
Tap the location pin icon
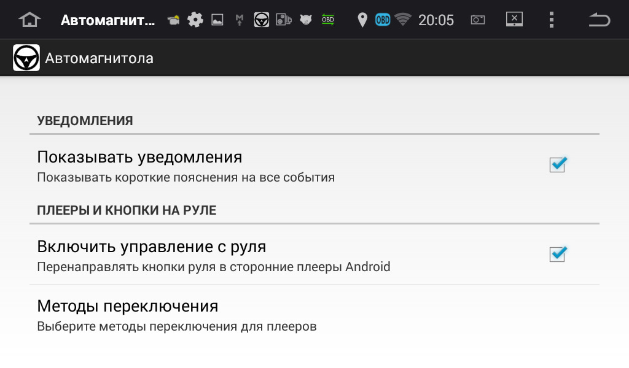pos(363,19)
